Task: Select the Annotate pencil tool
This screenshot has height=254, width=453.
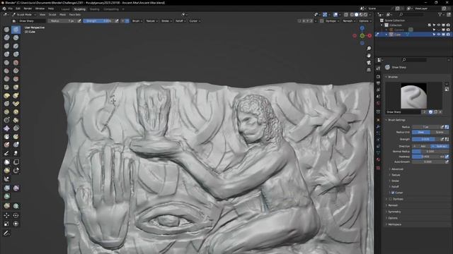Action: point(6,233)
